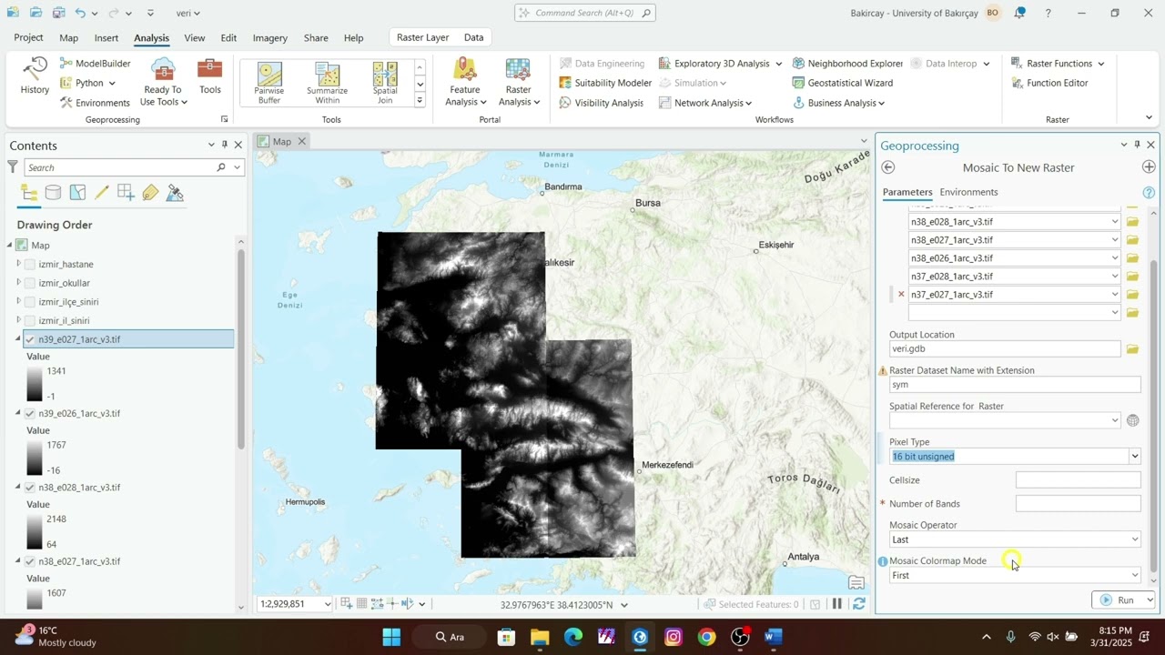
Task: Click Raster Dataset Name field
Action: 1015,385
